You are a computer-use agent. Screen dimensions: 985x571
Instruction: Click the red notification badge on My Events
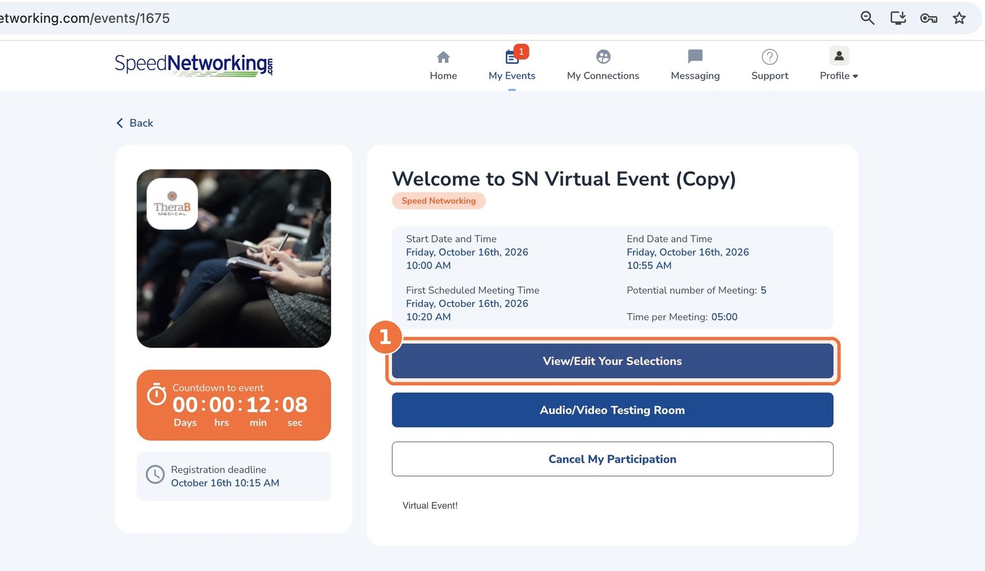(521, 51)
